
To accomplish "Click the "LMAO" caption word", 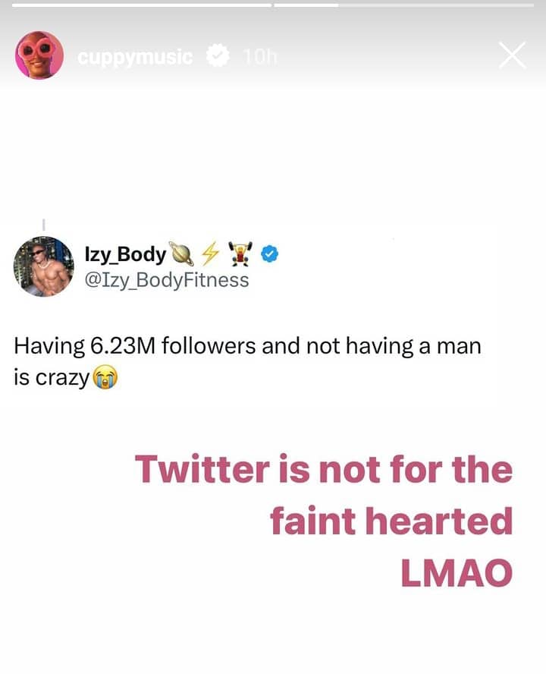I will (457, 573).
